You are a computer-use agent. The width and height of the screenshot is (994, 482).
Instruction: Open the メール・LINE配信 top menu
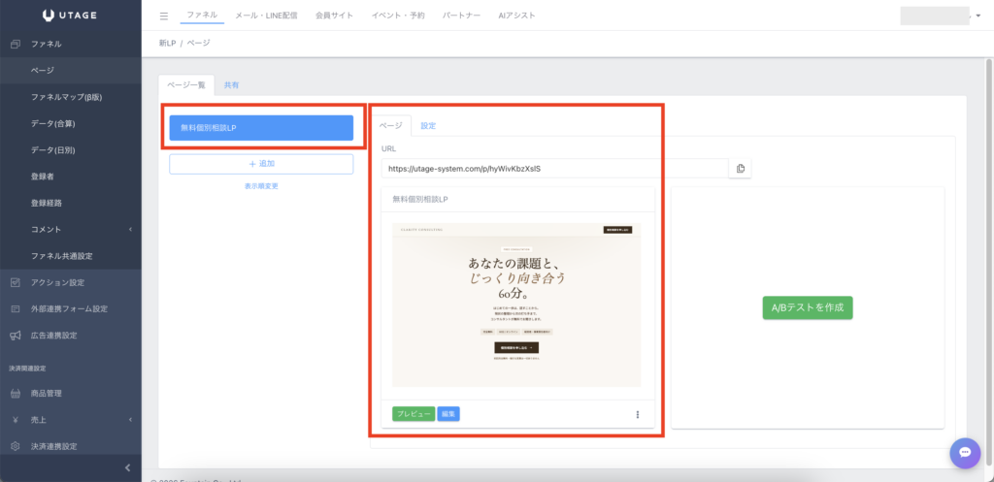point(266,16)
